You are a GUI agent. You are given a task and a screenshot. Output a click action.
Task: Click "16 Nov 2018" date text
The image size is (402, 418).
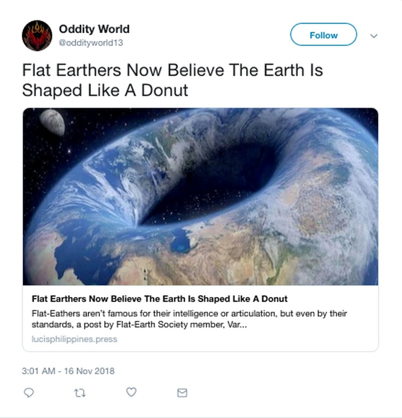coord(89,371)
